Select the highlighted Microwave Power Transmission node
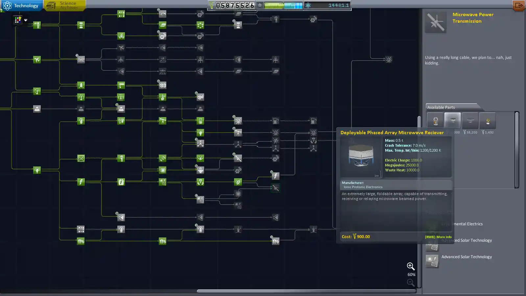526x296 pixels. (275, 188)
